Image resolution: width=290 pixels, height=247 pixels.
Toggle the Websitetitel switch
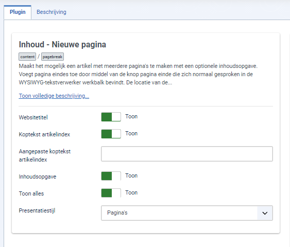(111, 117)
